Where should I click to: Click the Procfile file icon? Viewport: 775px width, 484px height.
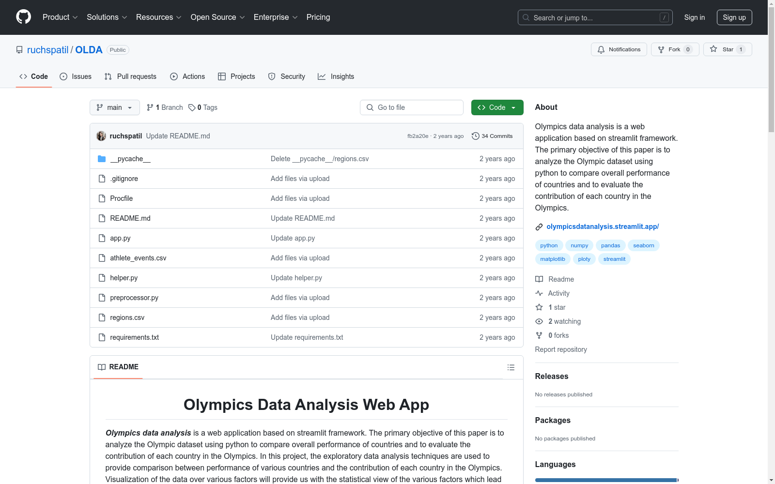[x=102, y=198]
